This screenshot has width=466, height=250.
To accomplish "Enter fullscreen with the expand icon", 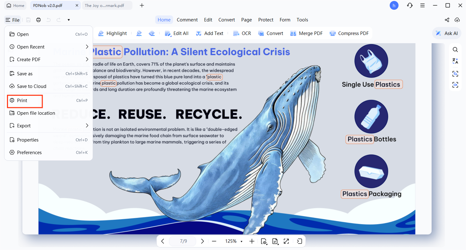I will 286,241.
